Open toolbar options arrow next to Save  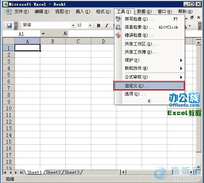pos(16,26)
